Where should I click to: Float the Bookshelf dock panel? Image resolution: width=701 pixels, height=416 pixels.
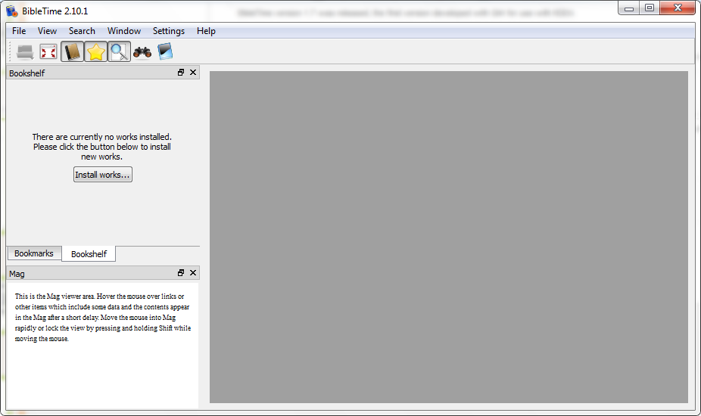click(181, 73)
